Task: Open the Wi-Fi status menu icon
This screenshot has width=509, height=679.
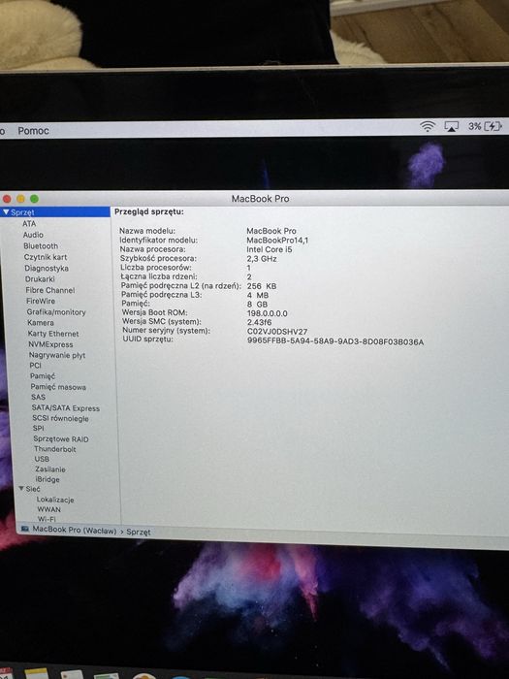Action: click(x=428, y=126)
